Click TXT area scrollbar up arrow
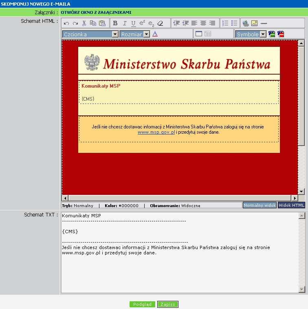 click(x=302, y=216)
